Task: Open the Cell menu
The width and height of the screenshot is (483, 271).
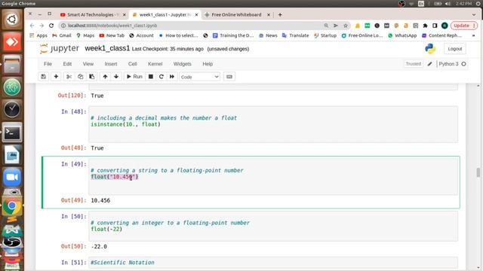Action: (x=133, y=64)
